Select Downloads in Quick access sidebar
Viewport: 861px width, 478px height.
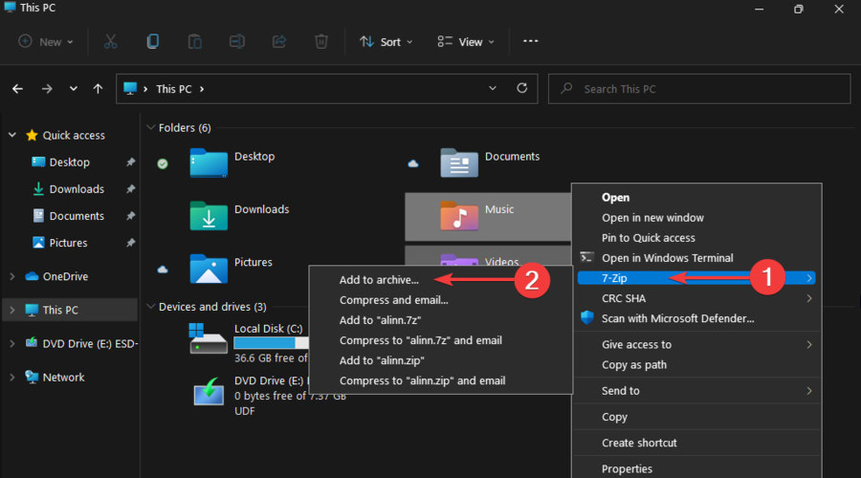[x=77, y=189]
